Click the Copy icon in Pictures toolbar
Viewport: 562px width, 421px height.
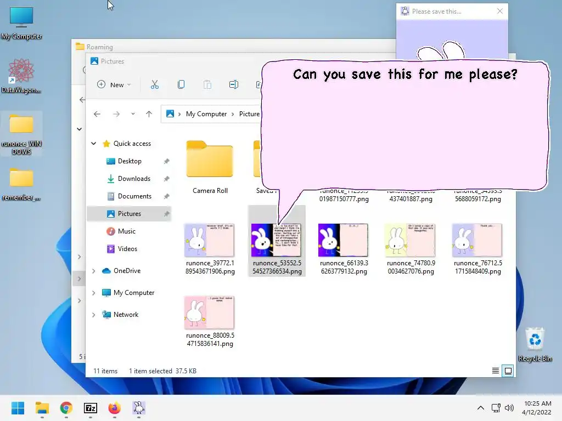[181, 85]
